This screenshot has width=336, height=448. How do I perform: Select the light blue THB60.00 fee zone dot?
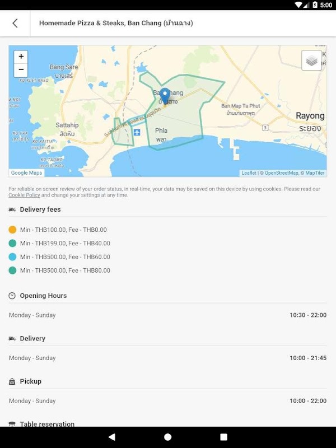tap(12, 257)
